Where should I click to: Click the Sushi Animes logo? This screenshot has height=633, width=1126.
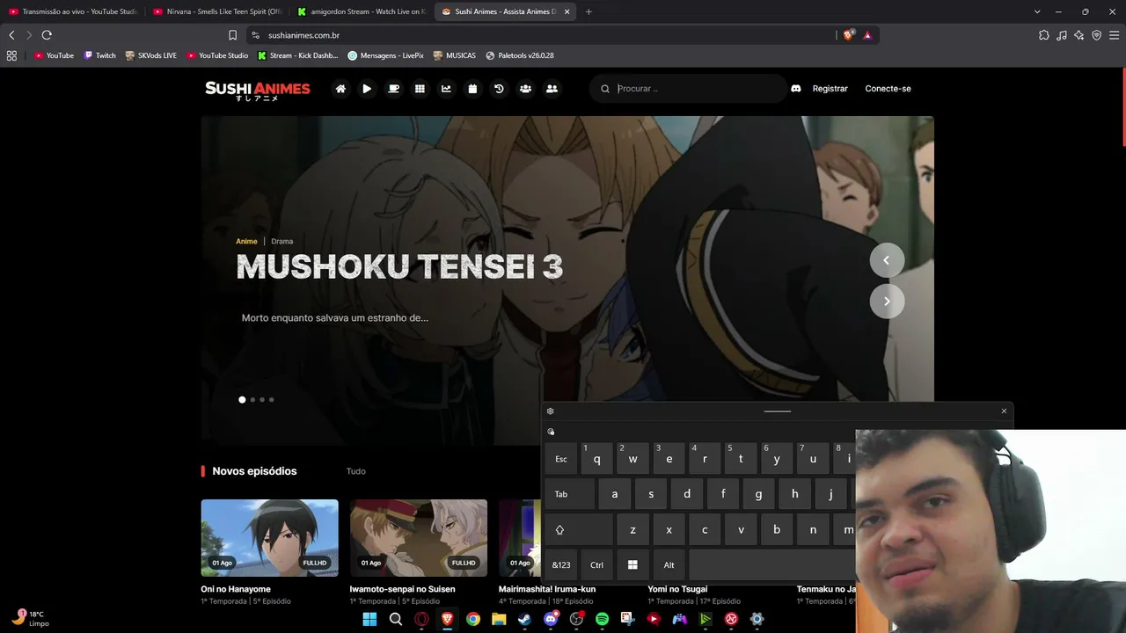pyautogui.click(x=258, y=91)
